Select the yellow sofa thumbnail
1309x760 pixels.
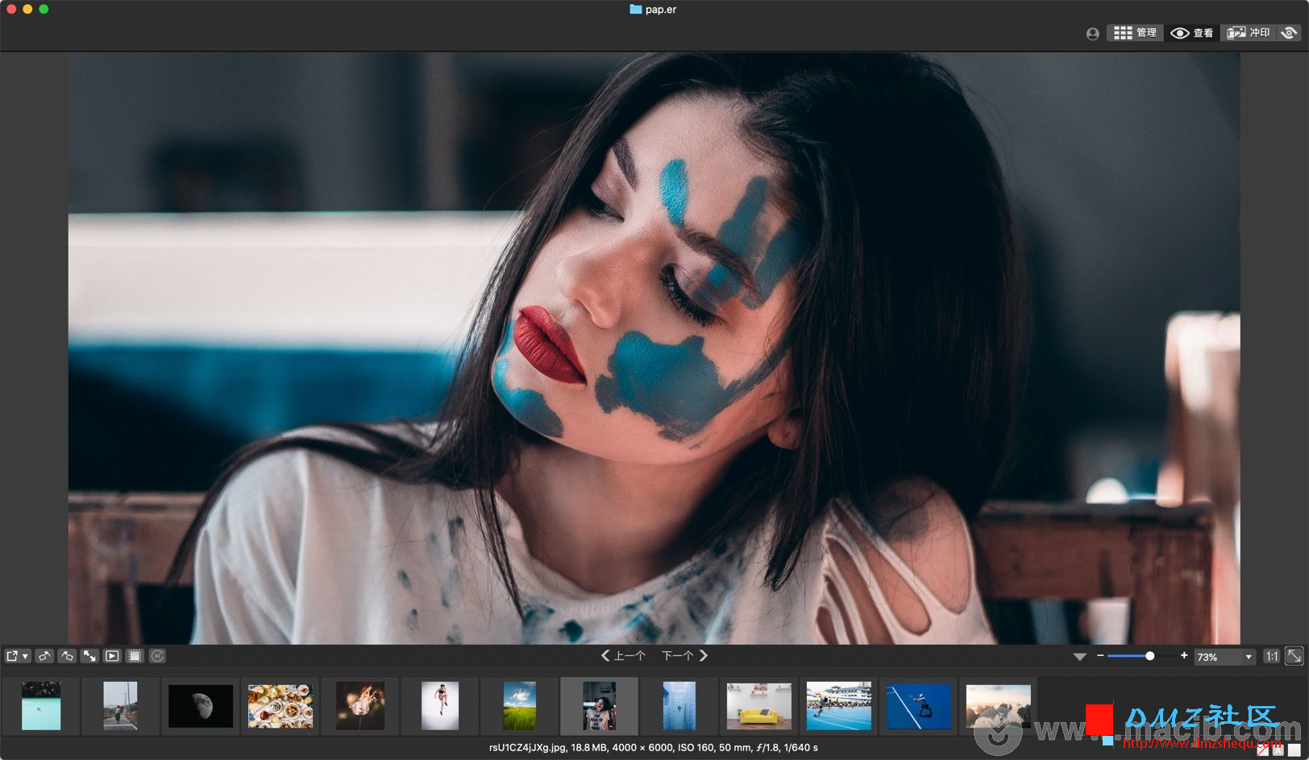pos(759,706)
